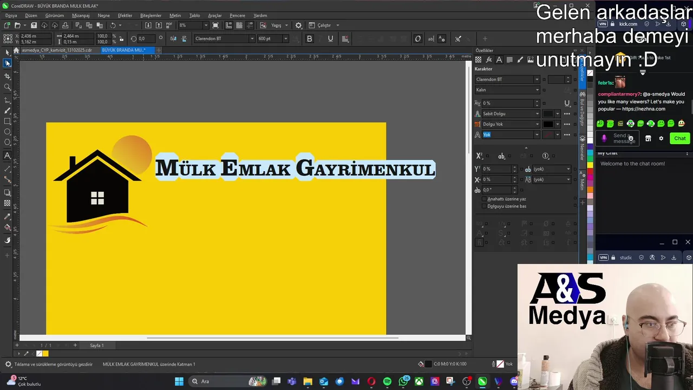This screenshot has width=693, height=390.
Task: Select the Interactive Fill bucket tool
Action: click(7, 227)
